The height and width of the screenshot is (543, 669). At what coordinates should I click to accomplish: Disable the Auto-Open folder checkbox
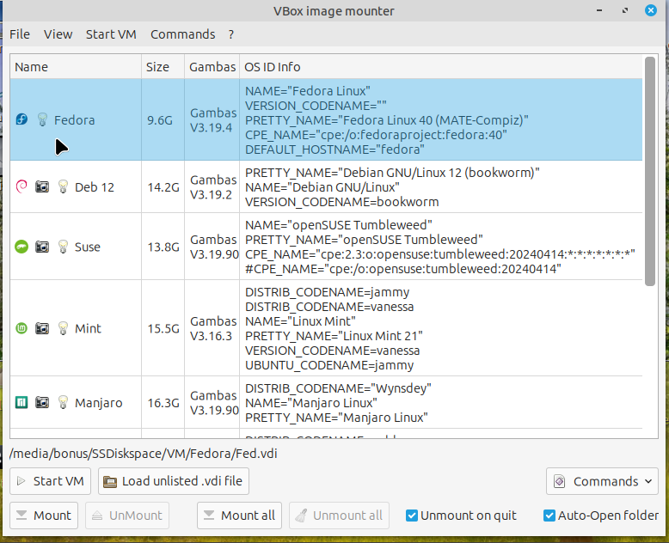[x=549, y=516]
